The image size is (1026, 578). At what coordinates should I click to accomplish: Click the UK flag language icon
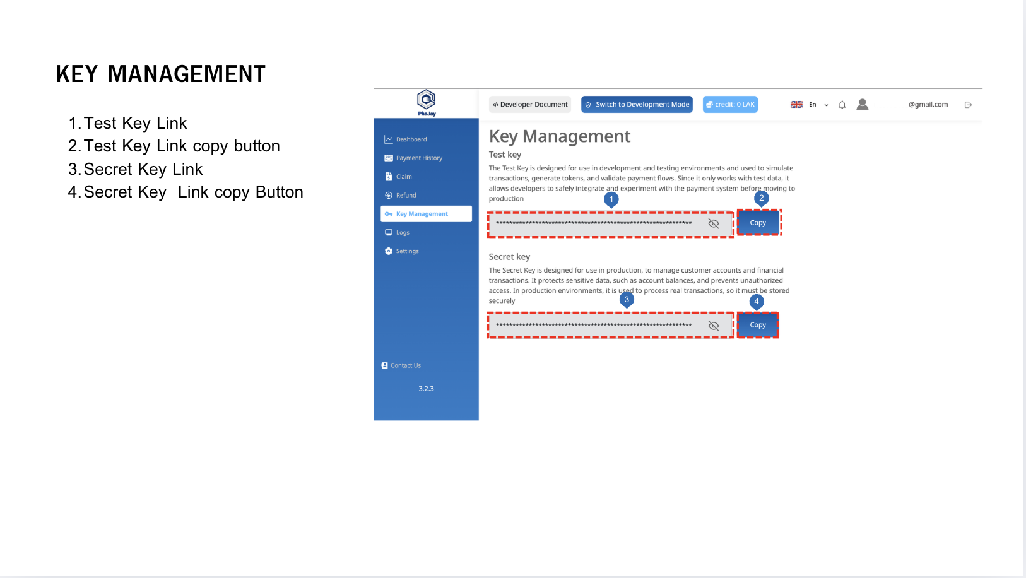pyautogui.click(x=796, y=105)
